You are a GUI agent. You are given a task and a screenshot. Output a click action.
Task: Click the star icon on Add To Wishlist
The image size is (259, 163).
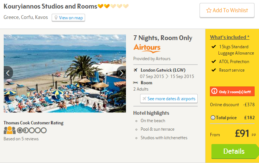[209, 10]
